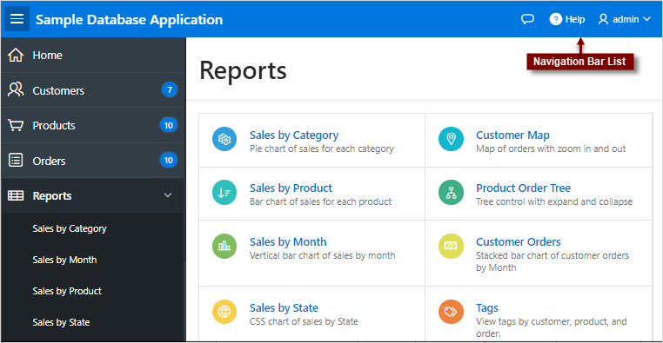The width and height of the screenshot is (663, 343).
Task: Collapse the Reports section chevron in sidebar
Action: (x=168, y=195)
